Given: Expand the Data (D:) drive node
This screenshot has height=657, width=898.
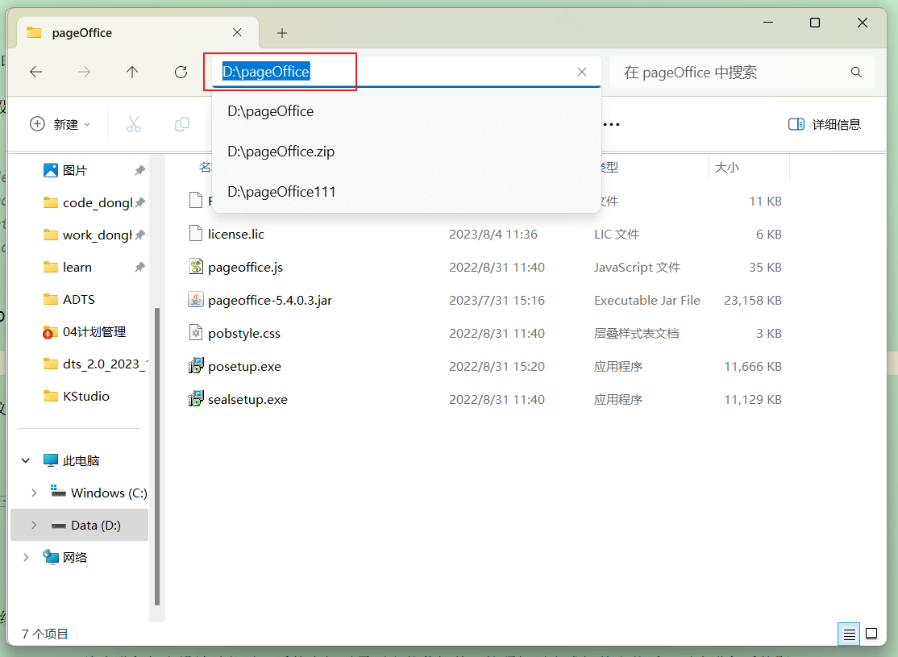Looking at the screenshot, I should coord(33,525).
